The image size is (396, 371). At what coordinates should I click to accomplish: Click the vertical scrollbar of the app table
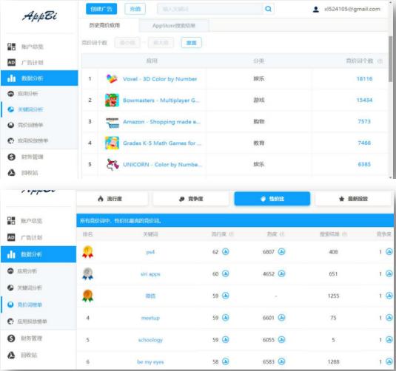pyautogui.click(x=390, y=59)
